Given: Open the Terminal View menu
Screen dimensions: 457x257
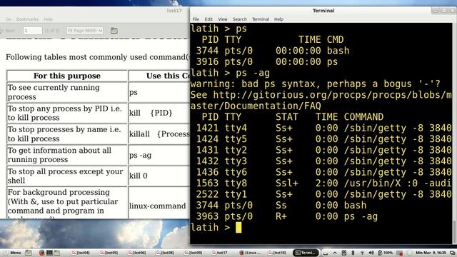Looking at the screenshot, I should pyautogui.click(x=223, y=19).
